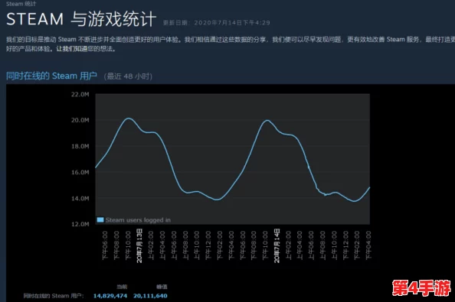
Task: Select the '同时在线的 Steam 用户' section heading
Action: [51, 76]
